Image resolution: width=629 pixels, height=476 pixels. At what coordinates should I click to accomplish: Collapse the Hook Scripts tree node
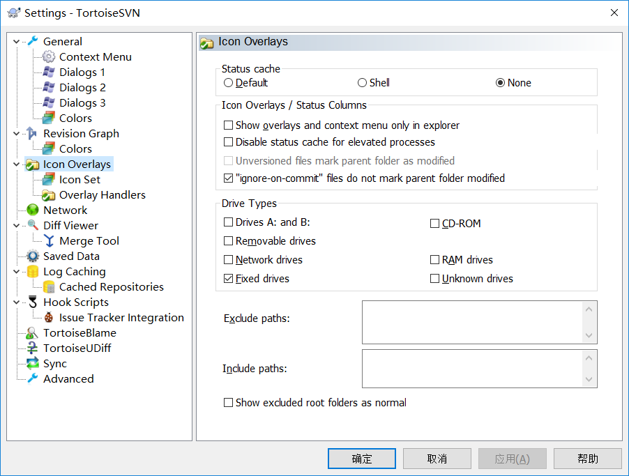point(17,302)
